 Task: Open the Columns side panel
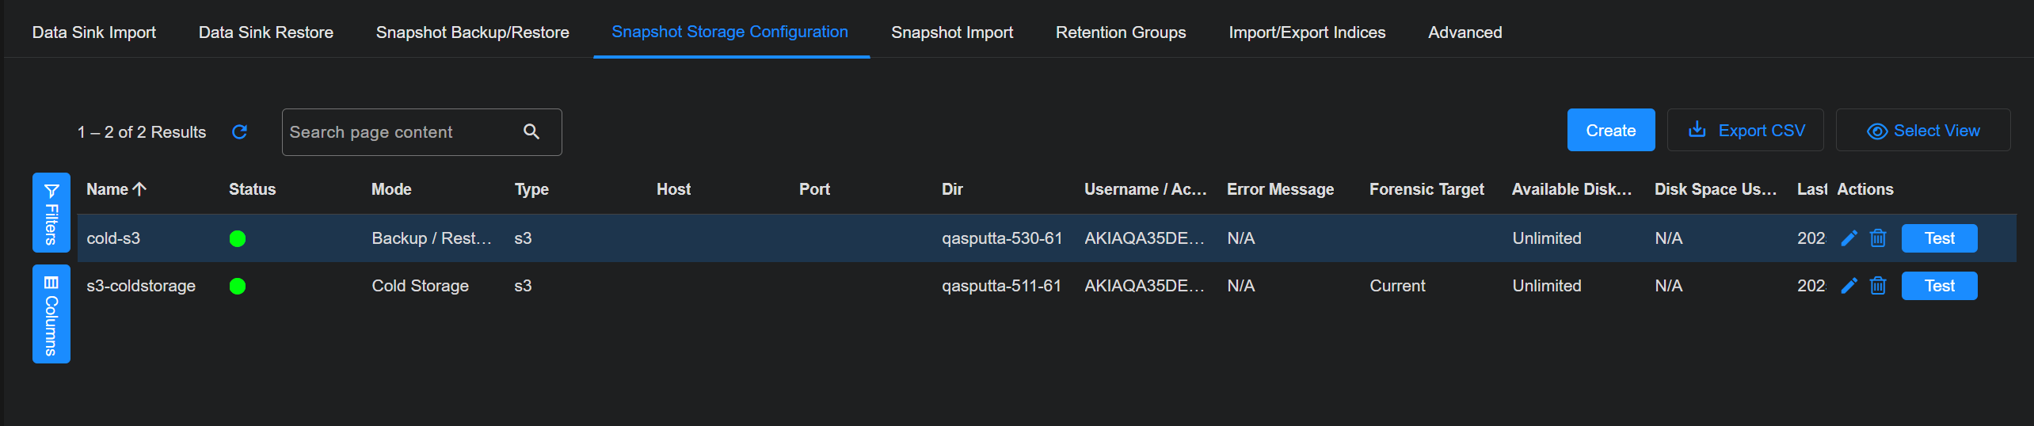point(51,314)
